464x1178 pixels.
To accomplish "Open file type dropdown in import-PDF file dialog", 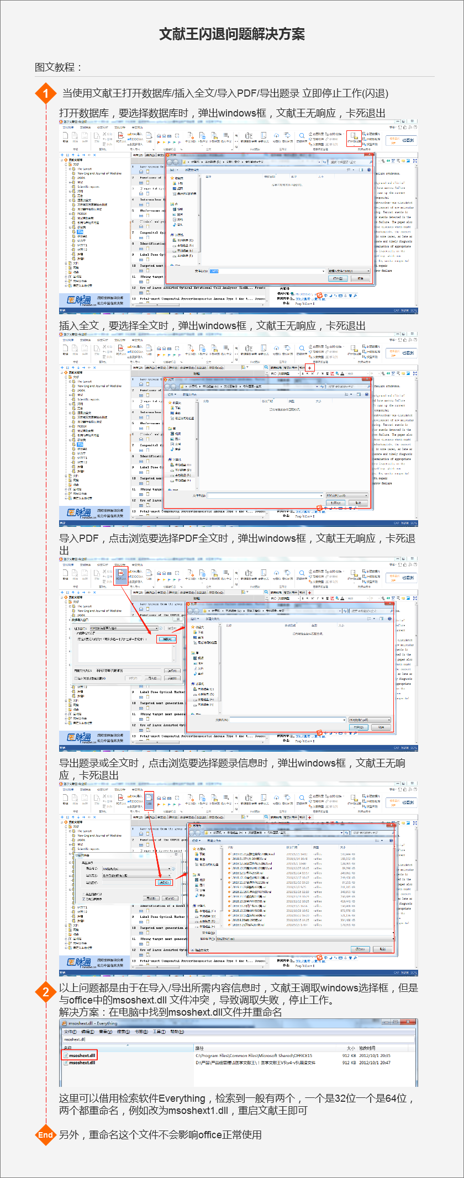I will tap(370, 720).
